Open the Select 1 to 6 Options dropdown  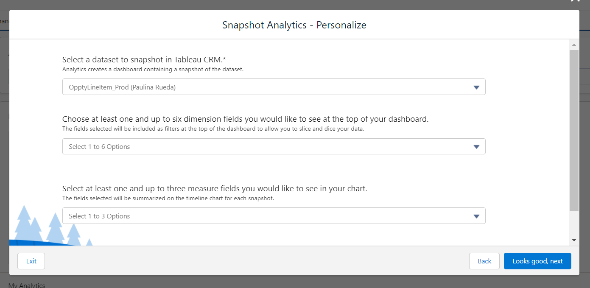click(x=274, y=146)
